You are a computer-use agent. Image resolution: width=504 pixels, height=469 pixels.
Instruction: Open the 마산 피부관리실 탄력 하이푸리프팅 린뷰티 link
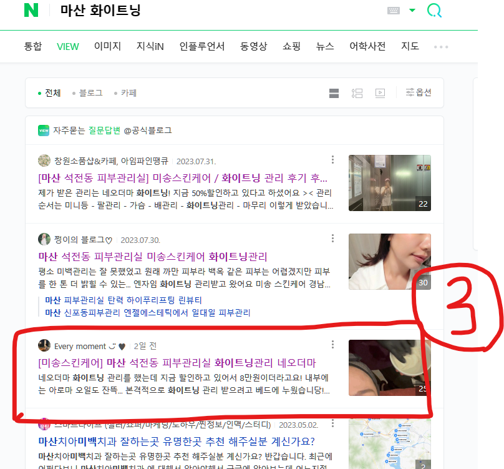[x=124, y=300]
